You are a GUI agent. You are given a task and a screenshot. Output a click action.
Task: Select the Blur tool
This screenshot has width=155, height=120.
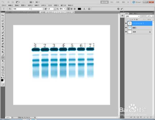click(3, 49)
